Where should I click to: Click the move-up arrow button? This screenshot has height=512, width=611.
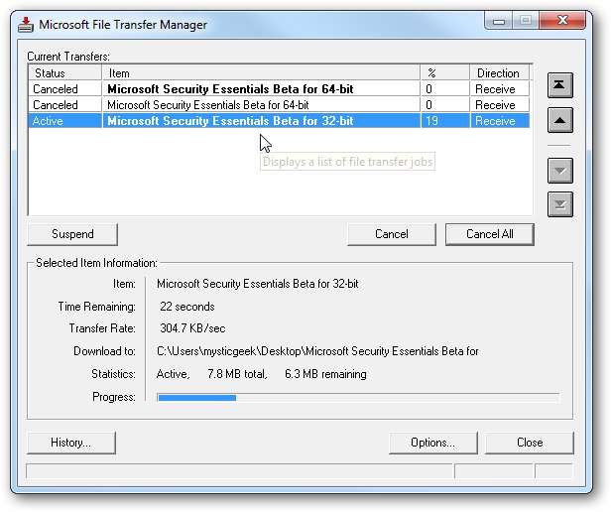click(x=560, y=120)
